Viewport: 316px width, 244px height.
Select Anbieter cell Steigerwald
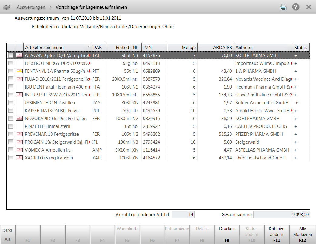click(x=247, y=142)
